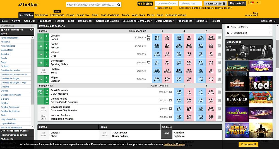Switch to the Sportsbook tab
279x149 pixels.
pyautogui.click(x=42, y=15)
